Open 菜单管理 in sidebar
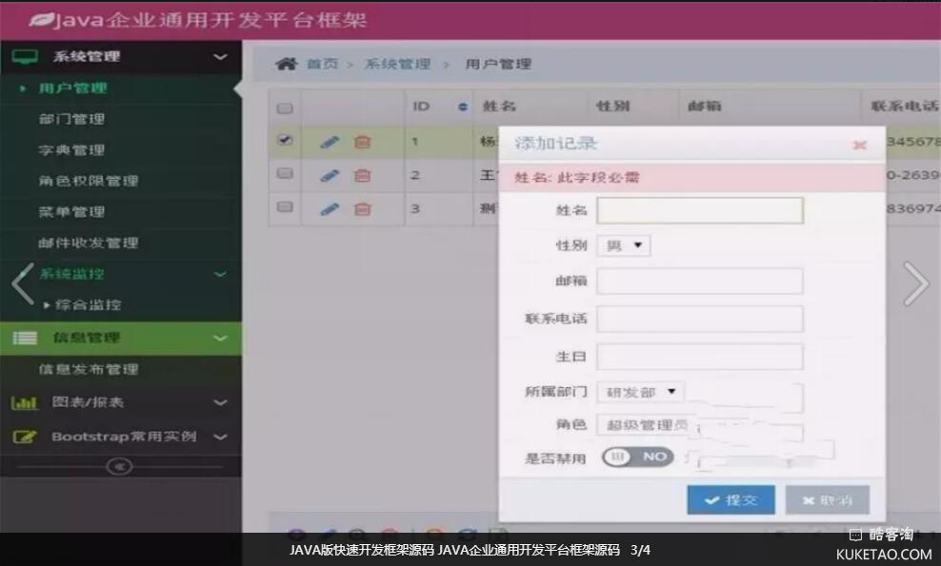 [71, 211]
